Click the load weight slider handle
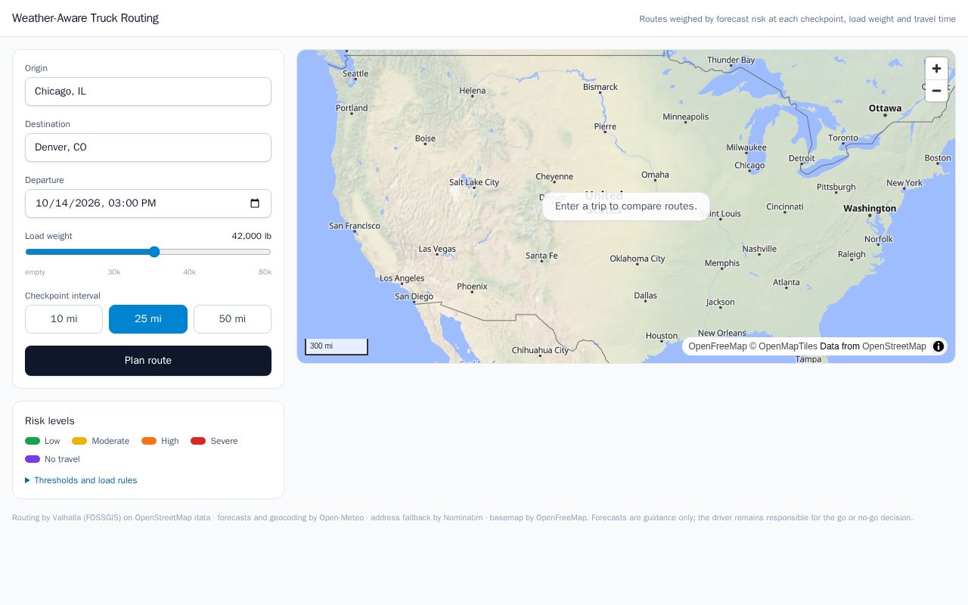Image resolution: width=968 pixels, height=605 pixels. pos(154,252)
